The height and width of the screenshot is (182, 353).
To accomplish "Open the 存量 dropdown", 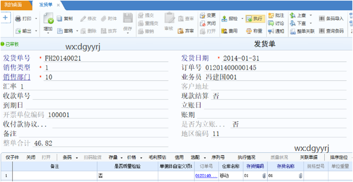I will pos(122,158).
